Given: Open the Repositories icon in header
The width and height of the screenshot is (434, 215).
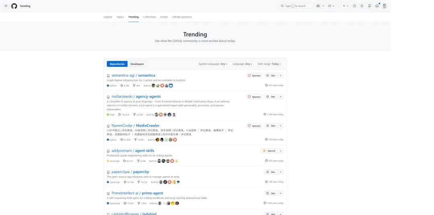Looking at the screenshot, I should (x=370, y=6).
